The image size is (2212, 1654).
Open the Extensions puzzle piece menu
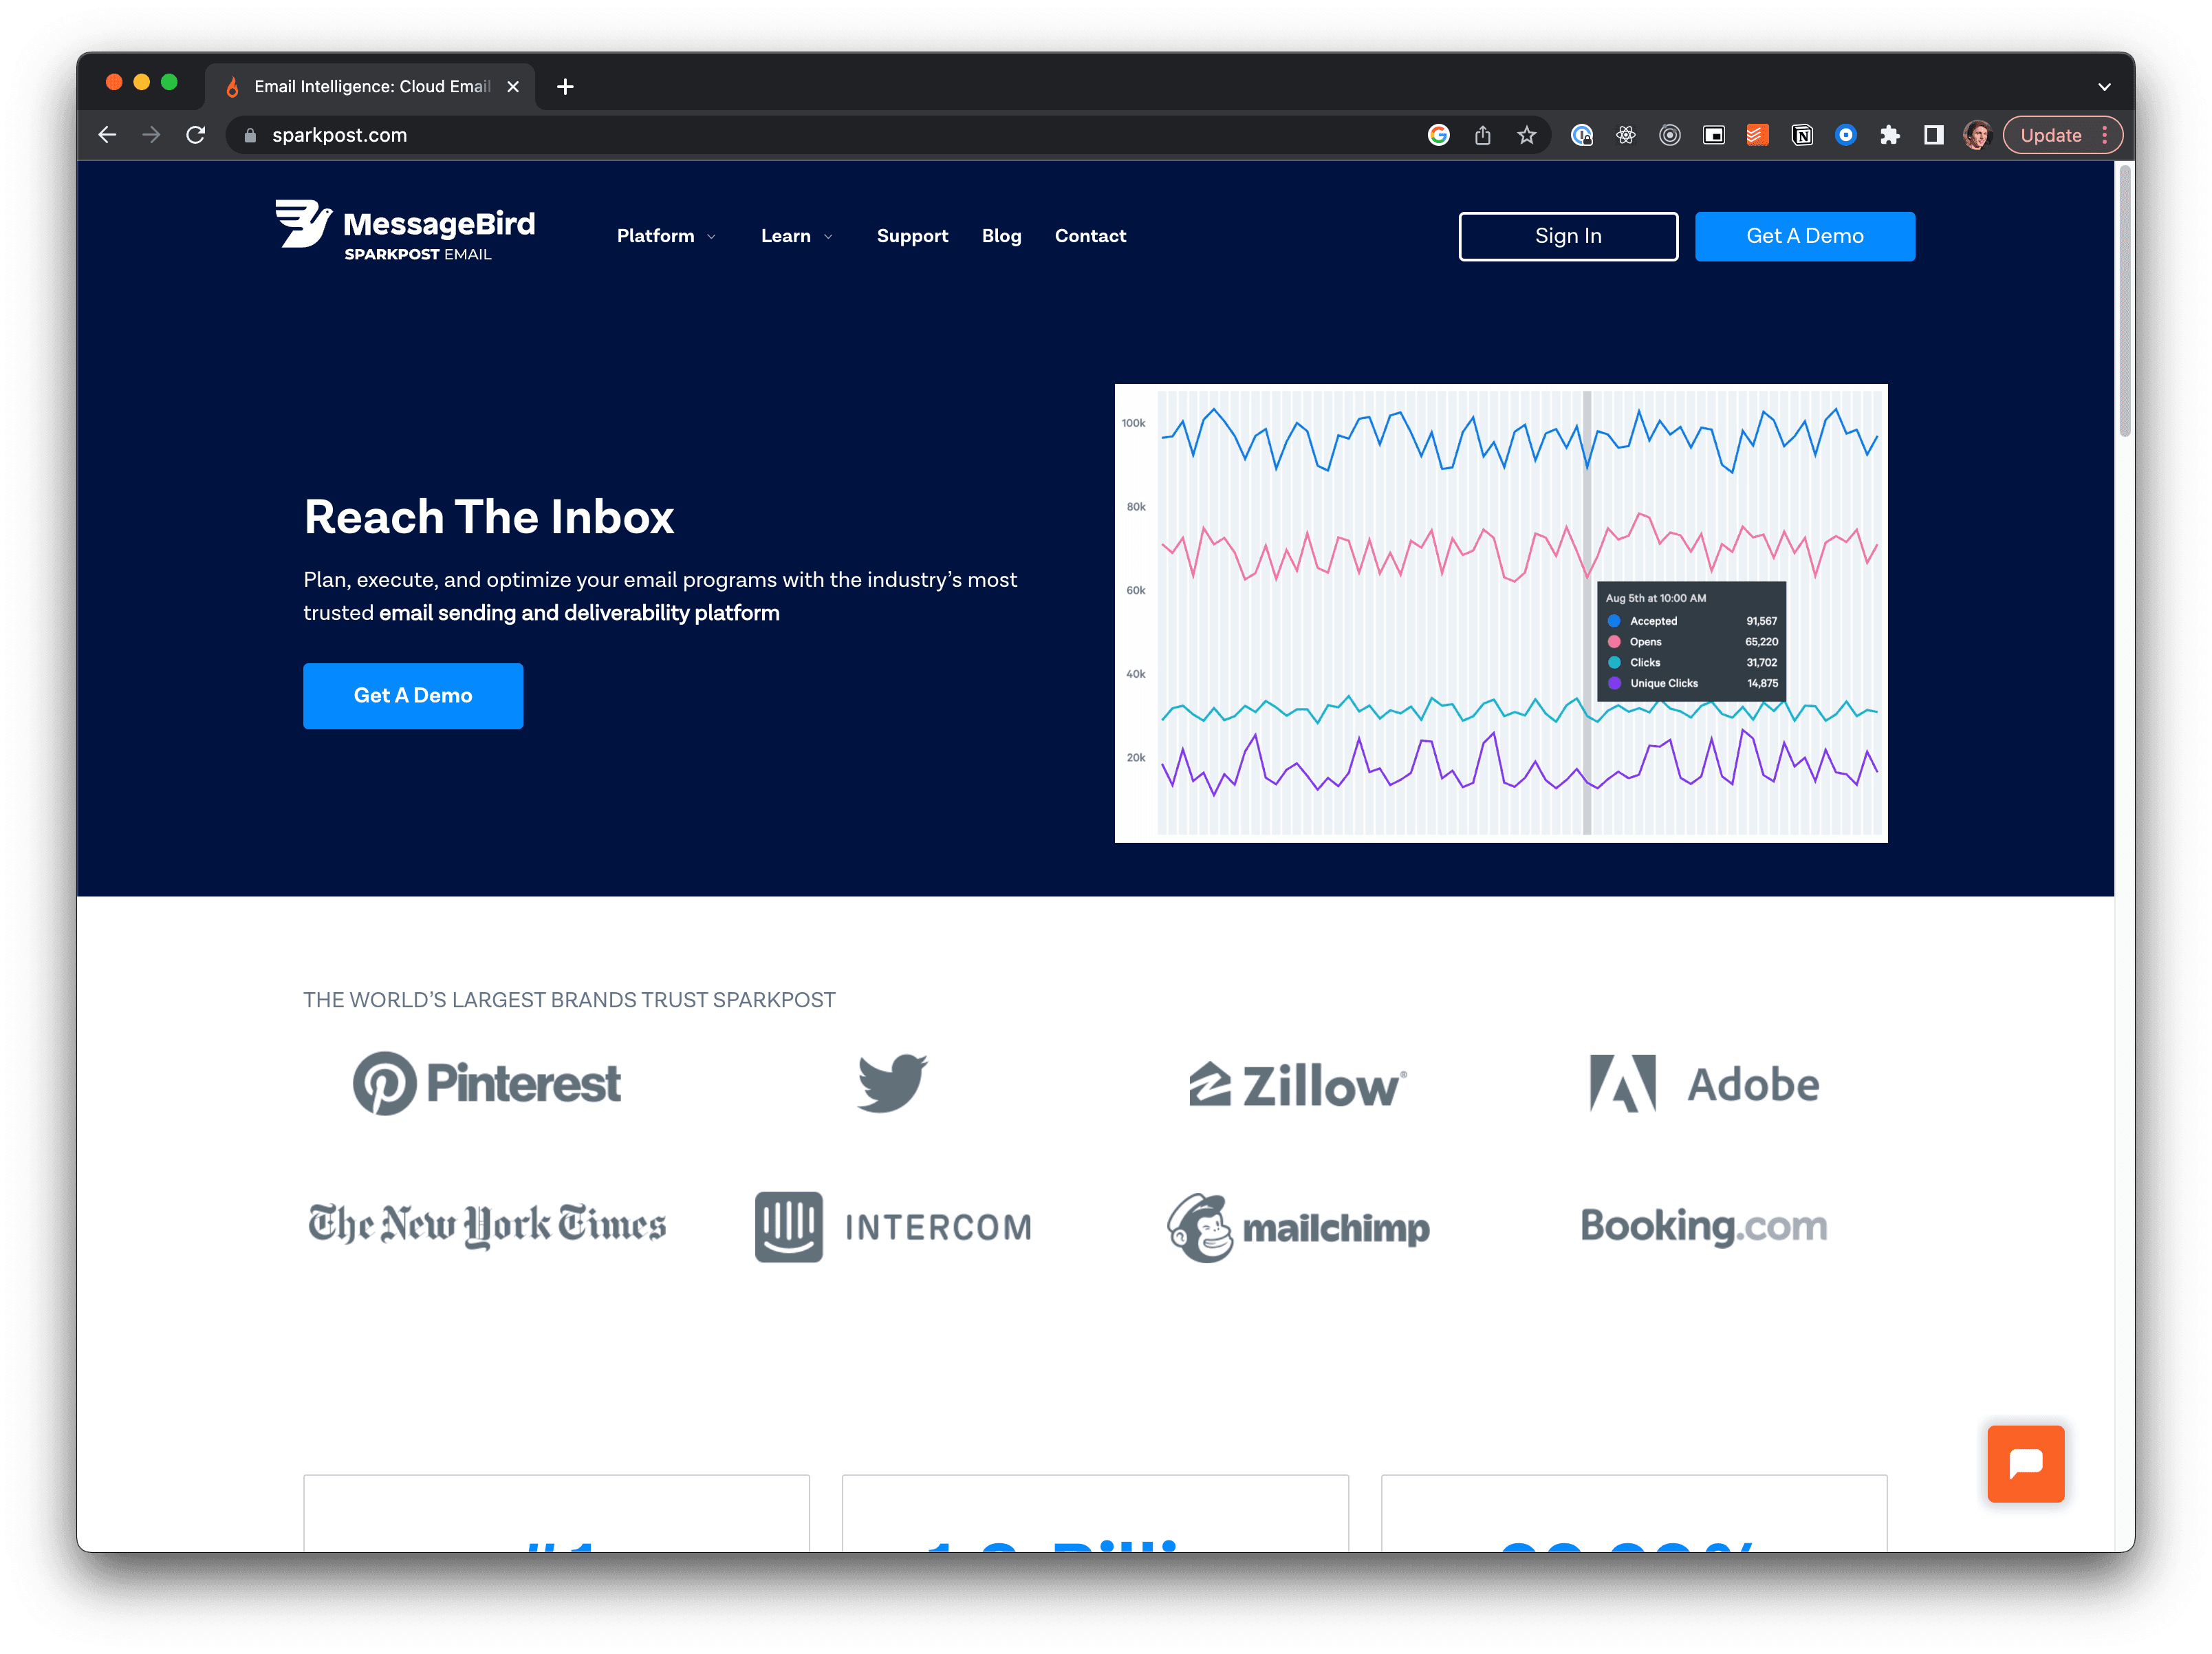(x=1890, y=135)
